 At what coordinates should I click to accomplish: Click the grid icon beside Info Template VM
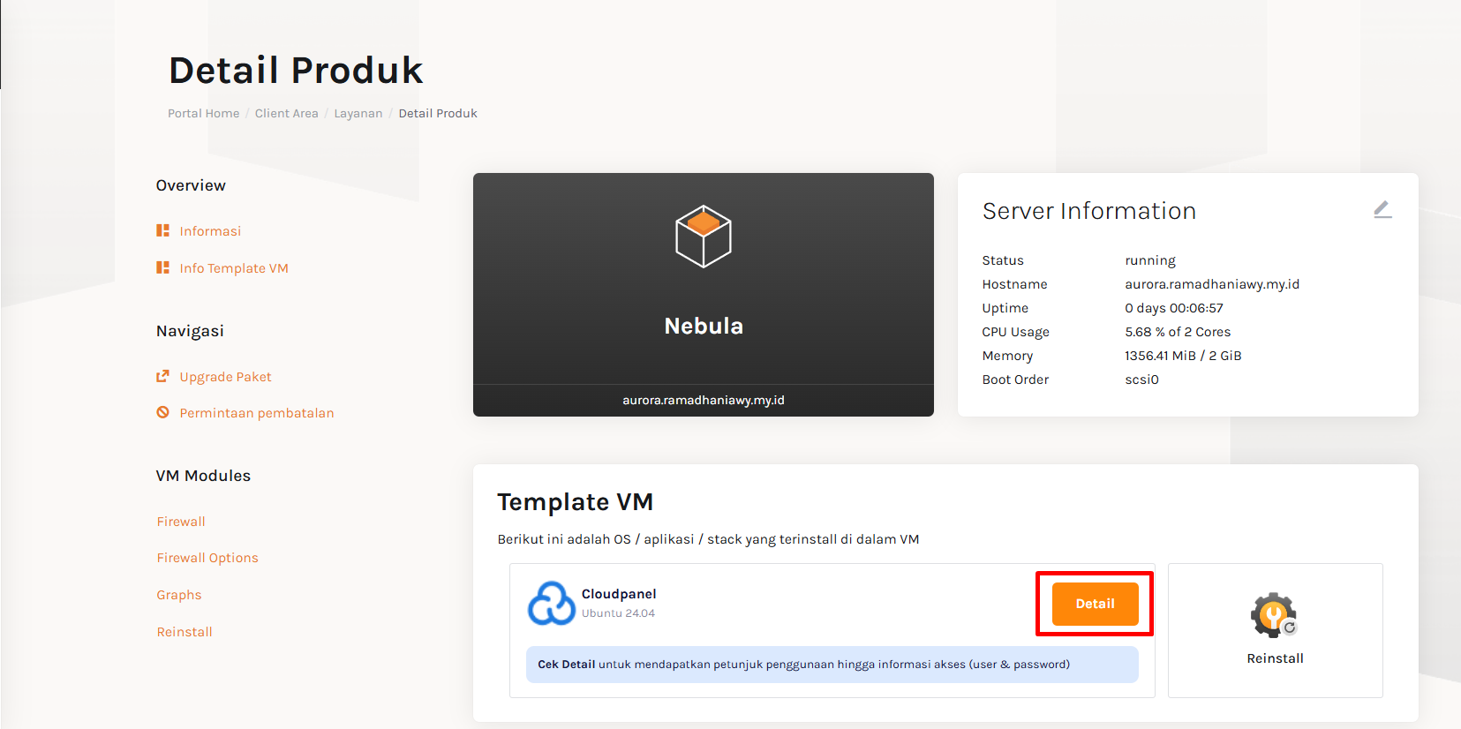point(162,267)
